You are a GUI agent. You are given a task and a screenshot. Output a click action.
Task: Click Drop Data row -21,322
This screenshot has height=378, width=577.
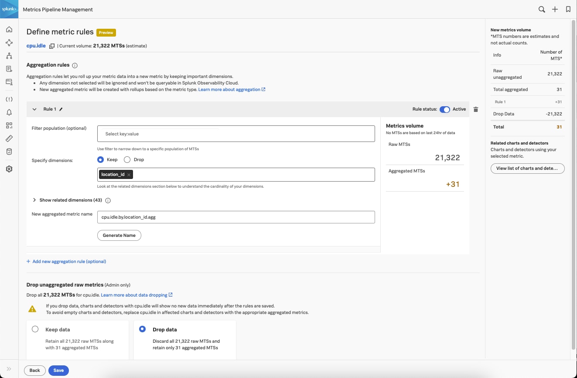pos(528,114)
